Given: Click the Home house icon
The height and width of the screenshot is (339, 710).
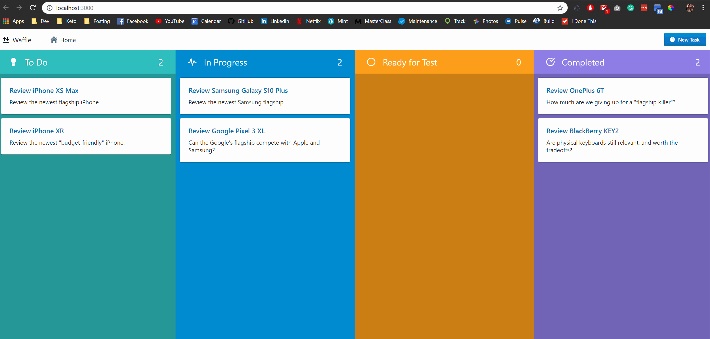Looking at the screenshot, I should (54, 40).
